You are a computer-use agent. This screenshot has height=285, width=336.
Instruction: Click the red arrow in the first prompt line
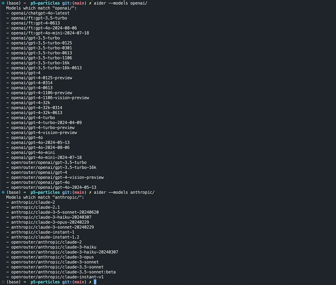pos(24,3)
